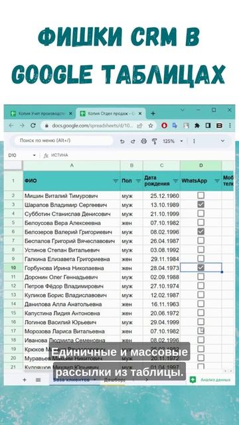Open the База клиентов sheet tab menu arrow

coord(94,380)
